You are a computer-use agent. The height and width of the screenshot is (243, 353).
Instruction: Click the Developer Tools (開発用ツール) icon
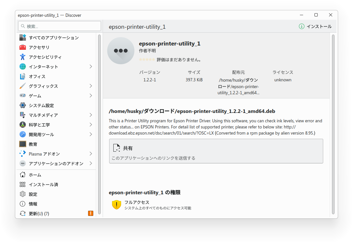(23, 134)
